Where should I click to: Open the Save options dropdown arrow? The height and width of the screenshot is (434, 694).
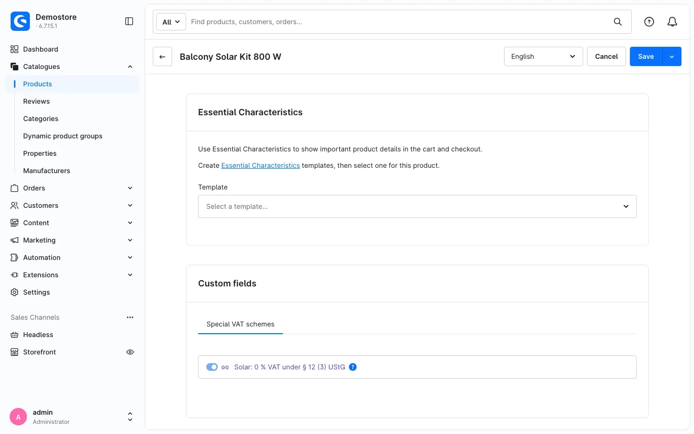[x=672, y=56]
